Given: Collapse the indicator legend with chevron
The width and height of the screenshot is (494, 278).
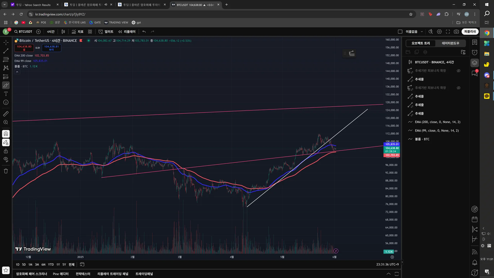Looking at the screenshot, I should [17, 72].
